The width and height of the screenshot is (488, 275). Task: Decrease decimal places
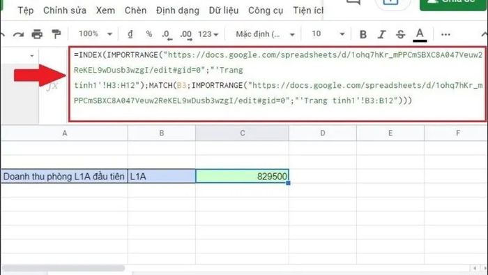click(x=167, y=35)
